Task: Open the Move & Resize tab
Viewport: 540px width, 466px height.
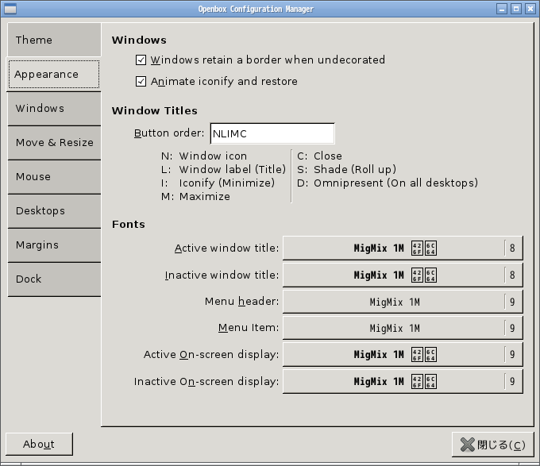Action: point(54,142)
